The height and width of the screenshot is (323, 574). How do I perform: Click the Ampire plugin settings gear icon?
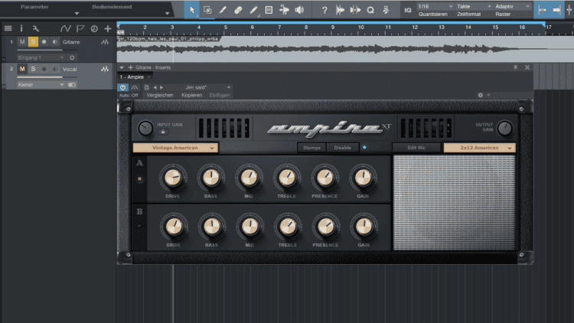(481, 95)
